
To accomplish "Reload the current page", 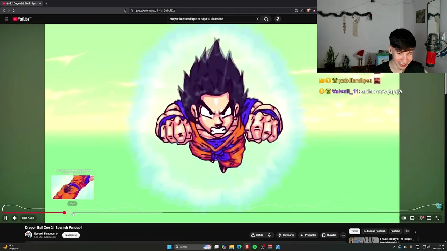I will pyautogui.click(x=14, y=10).
